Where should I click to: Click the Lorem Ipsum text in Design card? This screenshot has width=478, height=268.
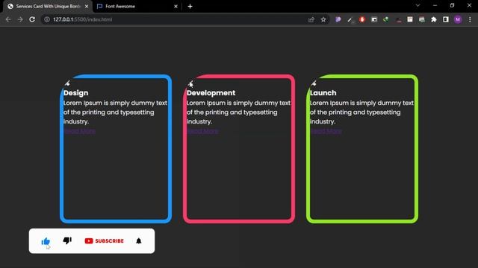(x=115, y=112)
